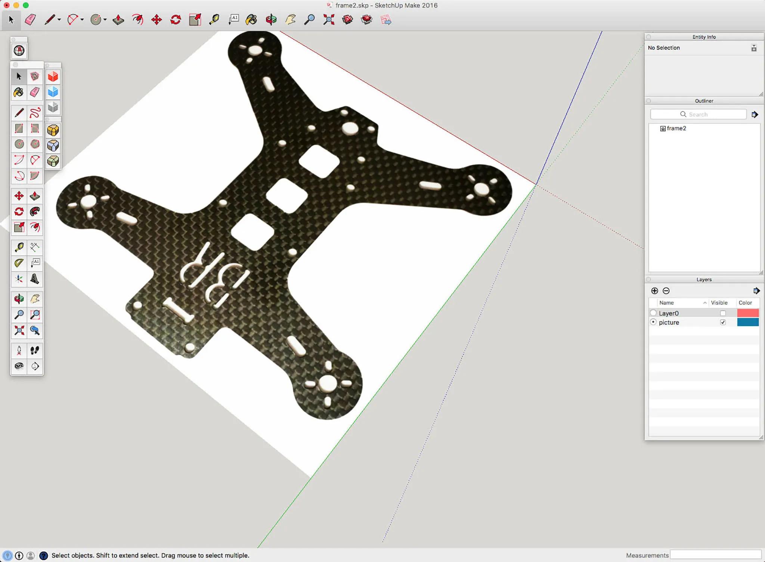Select the Orbit tool in top toolbar
Image resolution: width=765 pixels, height=562 pixels.
[x=271, y=19]
